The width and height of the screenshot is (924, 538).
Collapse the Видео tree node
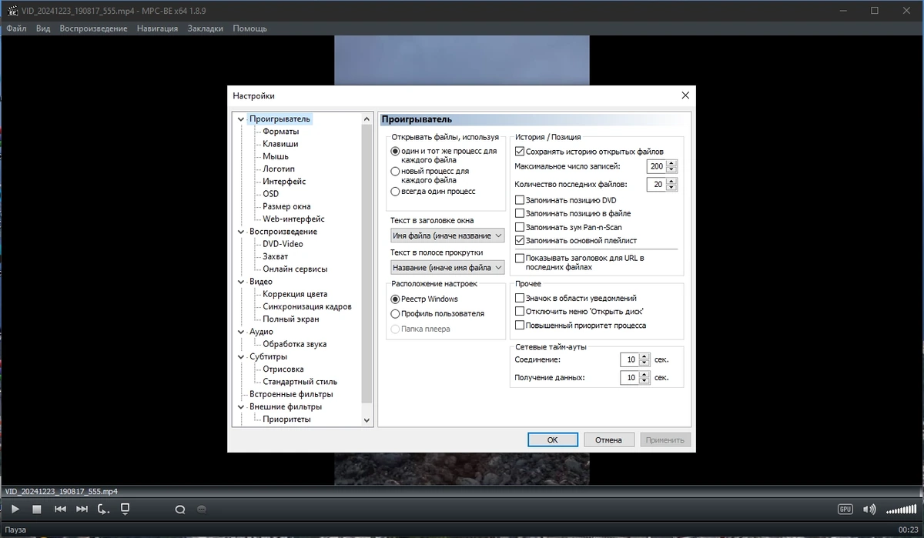241,282
